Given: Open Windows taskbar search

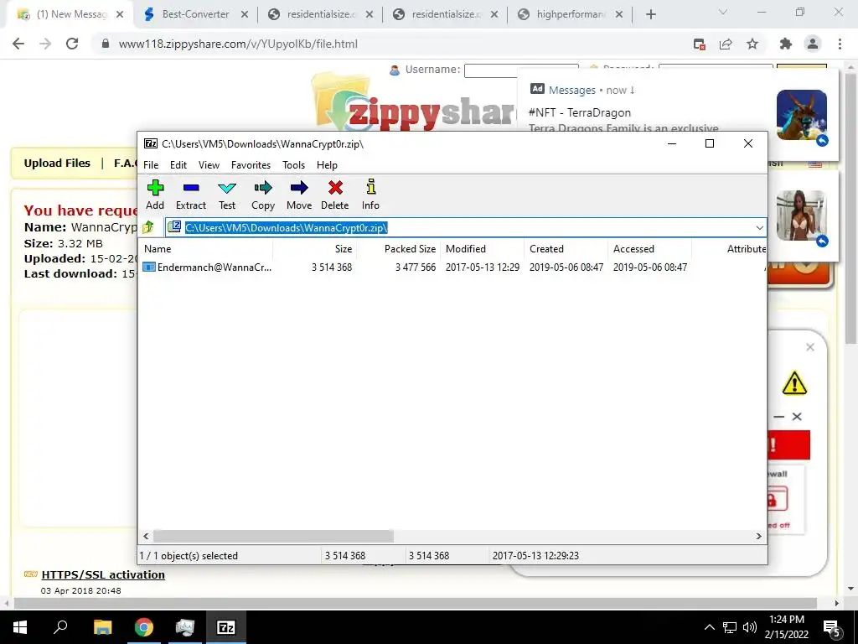Looking at the screenshot, I should coord(60,627).
